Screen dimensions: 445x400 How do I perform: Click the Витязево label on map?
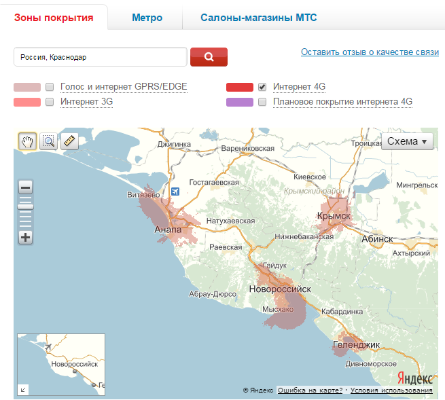143,195
